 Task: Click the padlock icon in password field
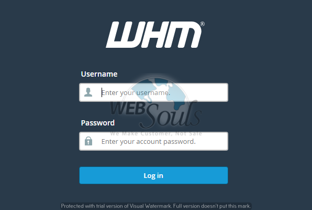(x=88, y=141)
